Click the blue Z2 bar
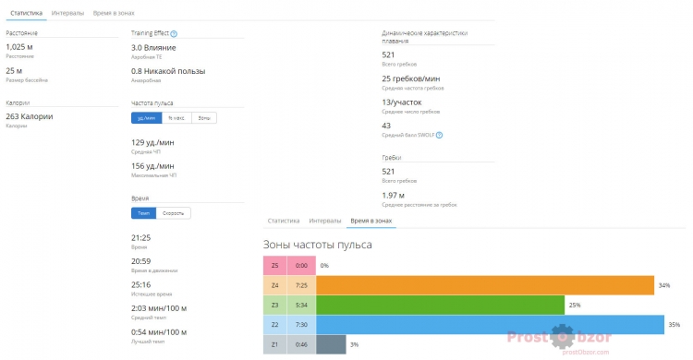The height and width of the screenshot is (360, 693). point(490,325)
